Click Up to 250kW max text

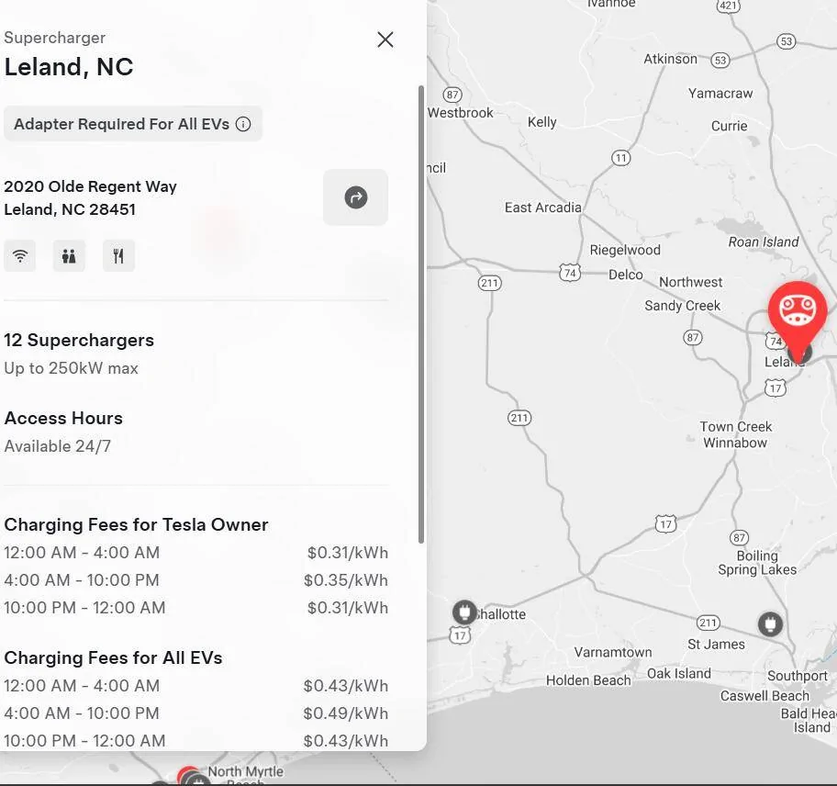point(71,368)
